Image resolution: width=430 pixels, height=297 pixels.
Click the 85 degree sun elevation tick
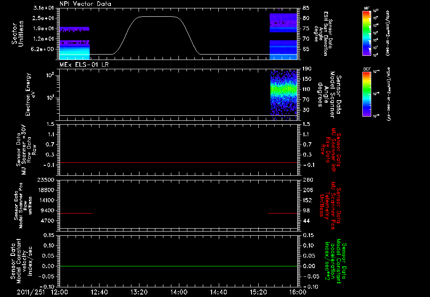click(x=306, y=8)
